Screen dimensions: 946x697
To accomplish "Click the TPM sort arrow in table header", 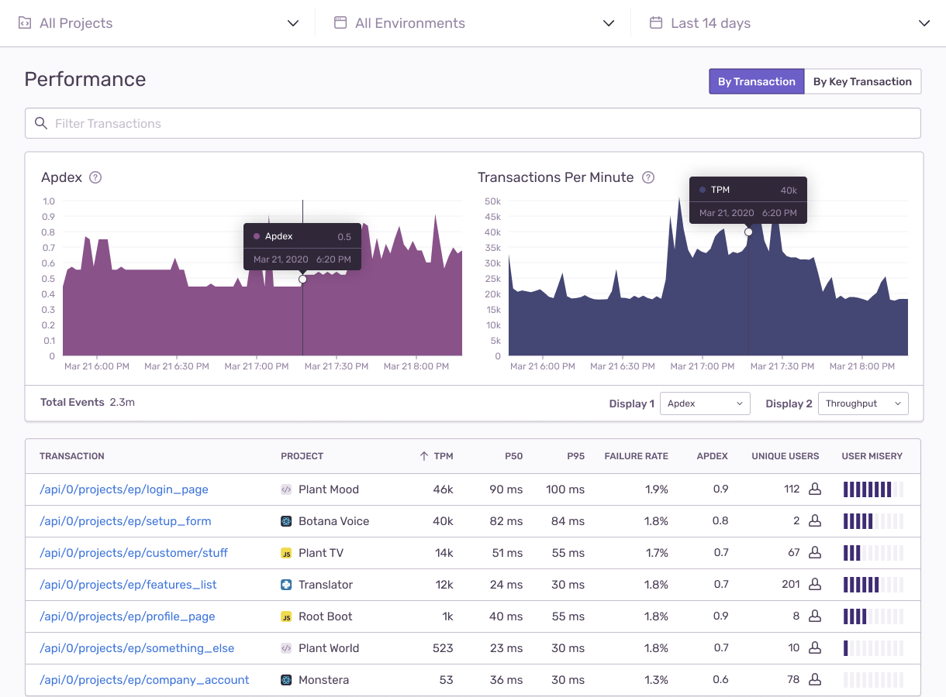I will pos(423,456).
